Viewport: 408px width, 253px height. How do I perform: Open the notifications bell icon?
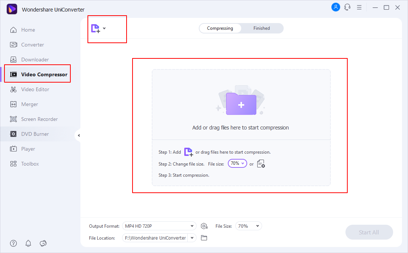click(x=28, y=243)
